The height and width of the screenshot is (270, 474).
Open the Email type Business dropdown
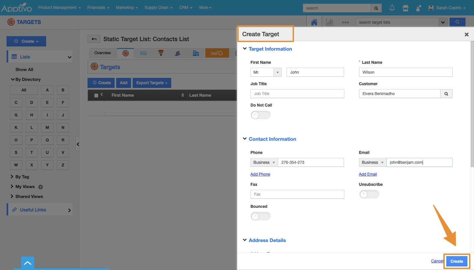tap(373, 162)
